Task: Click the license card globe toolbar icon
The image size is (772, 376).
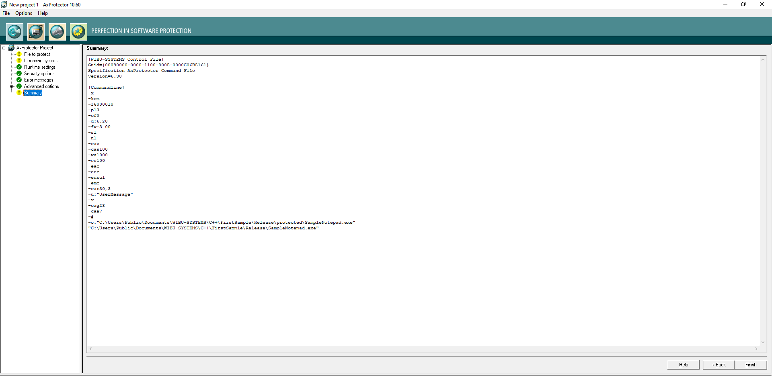Action: 36,32
